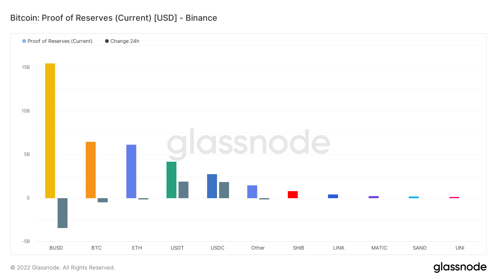This screenshot has height=280, width=497.
Task: Click the MATIC x-axis label
Action: click(379, 248)
